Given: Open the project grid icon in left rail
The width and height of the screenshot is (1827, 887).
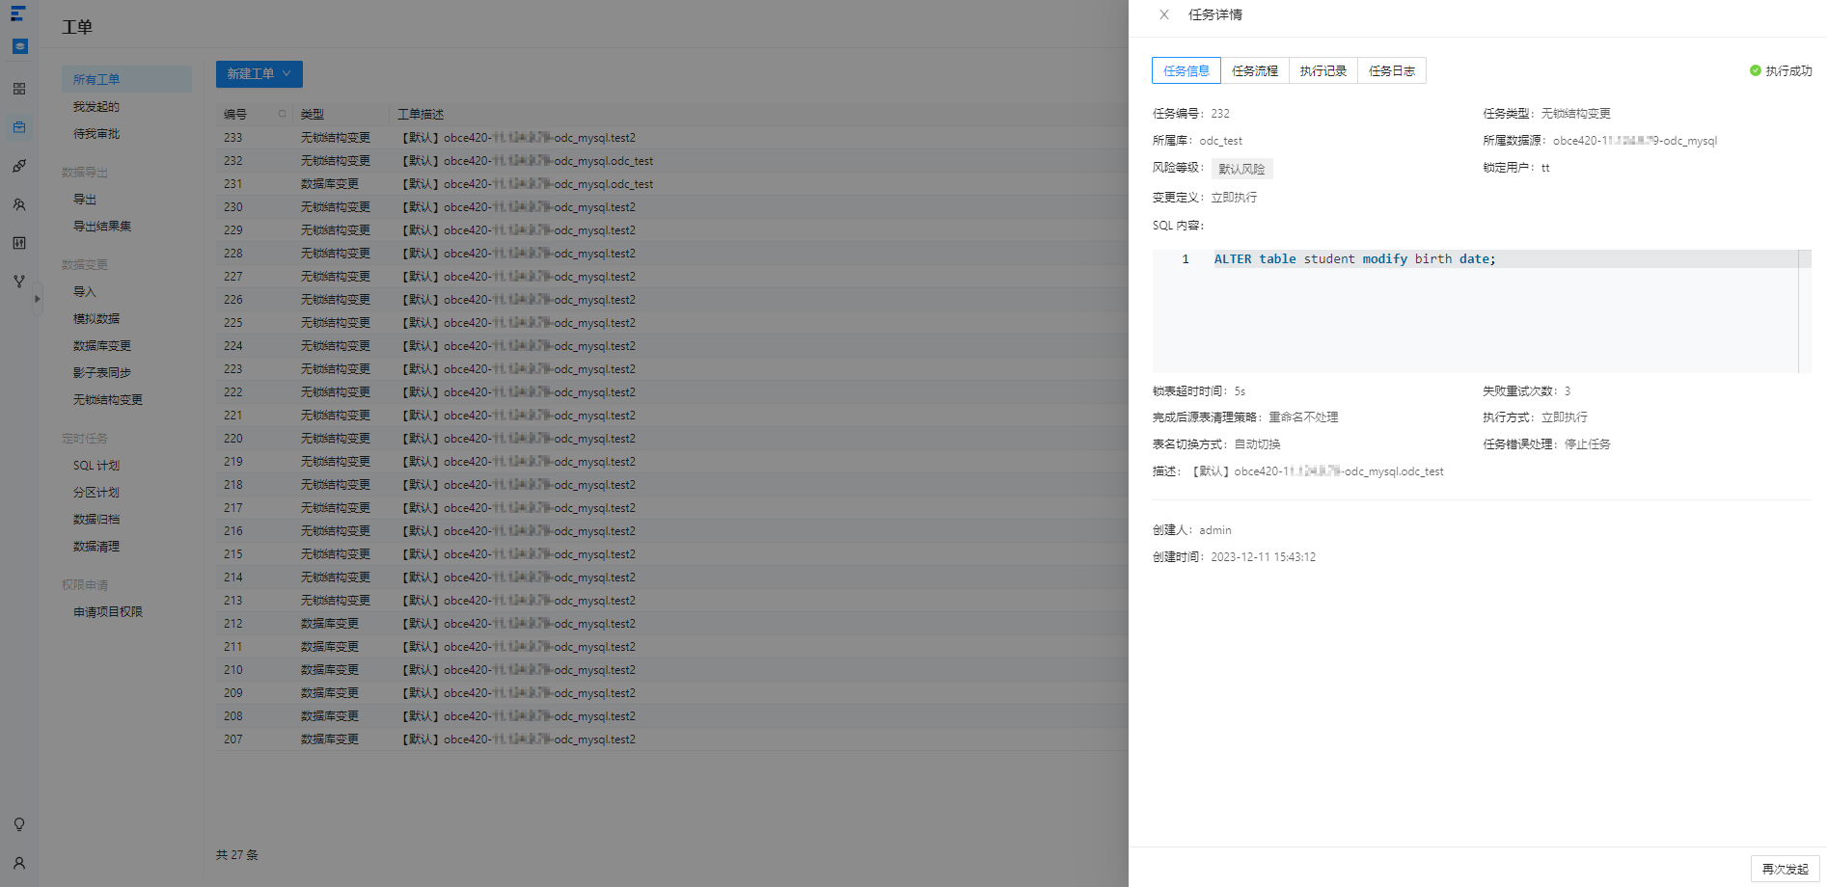Looking at the screenshot, I should click(19, 89).
